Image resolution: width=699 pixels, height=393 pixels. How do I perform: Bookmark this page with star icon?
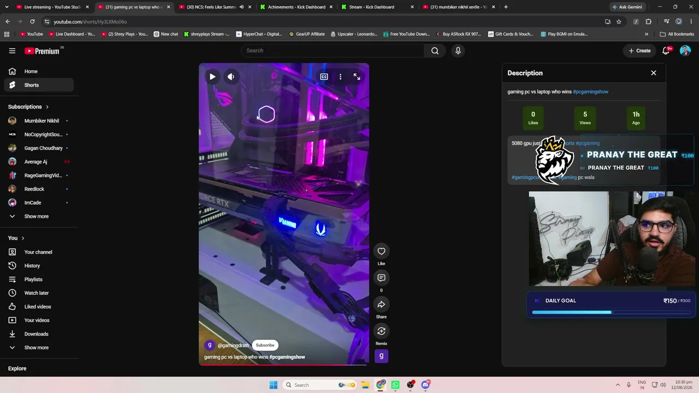[x=619, y=22]
